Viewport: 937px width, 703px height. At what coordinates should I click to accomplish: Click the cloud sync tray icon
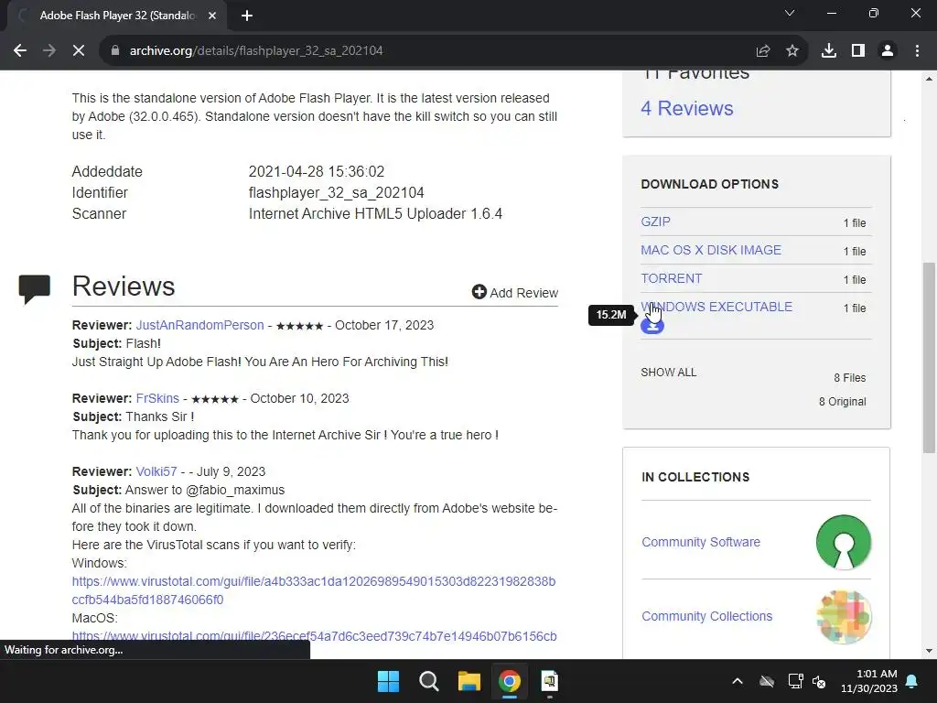pyautogui.click(x=767, y=681)
